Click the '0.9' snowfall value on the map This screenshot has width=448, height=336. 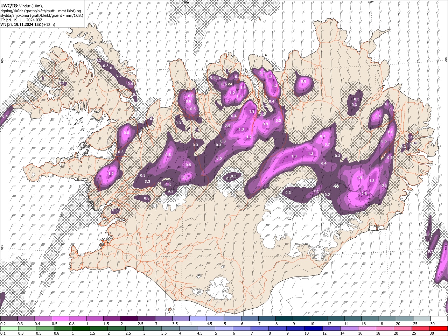pos(265,124)
